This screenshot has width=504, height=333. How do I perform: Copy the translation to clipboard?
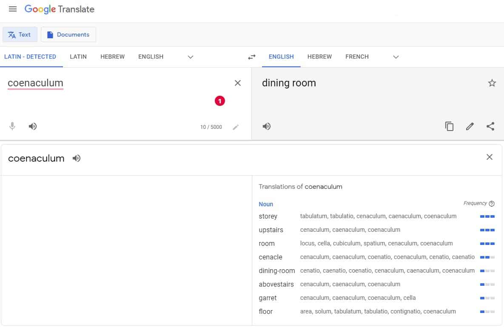pos(449,126)
